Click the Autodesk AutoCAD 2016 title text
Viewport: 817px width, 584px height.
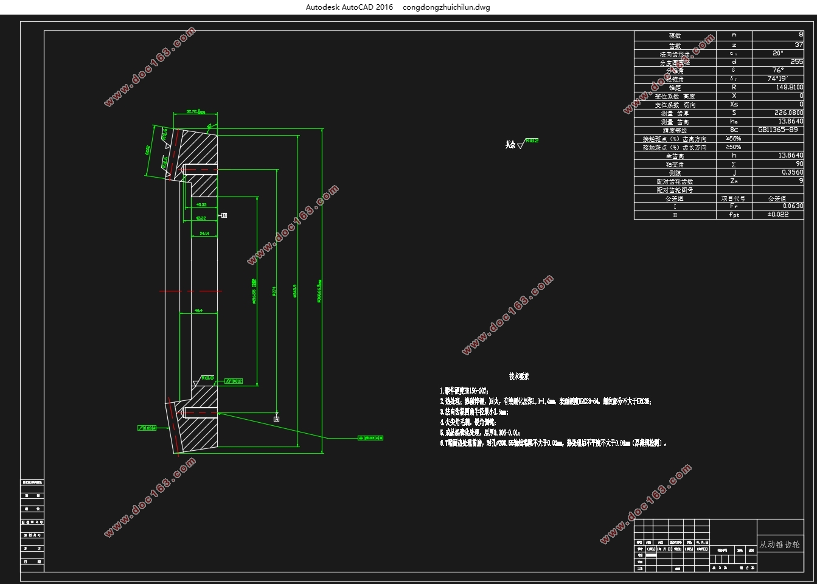point(349,7)
